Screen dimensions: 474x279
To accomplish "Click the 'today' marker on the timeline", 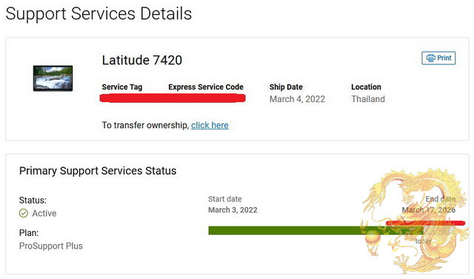I will point(423,241).
